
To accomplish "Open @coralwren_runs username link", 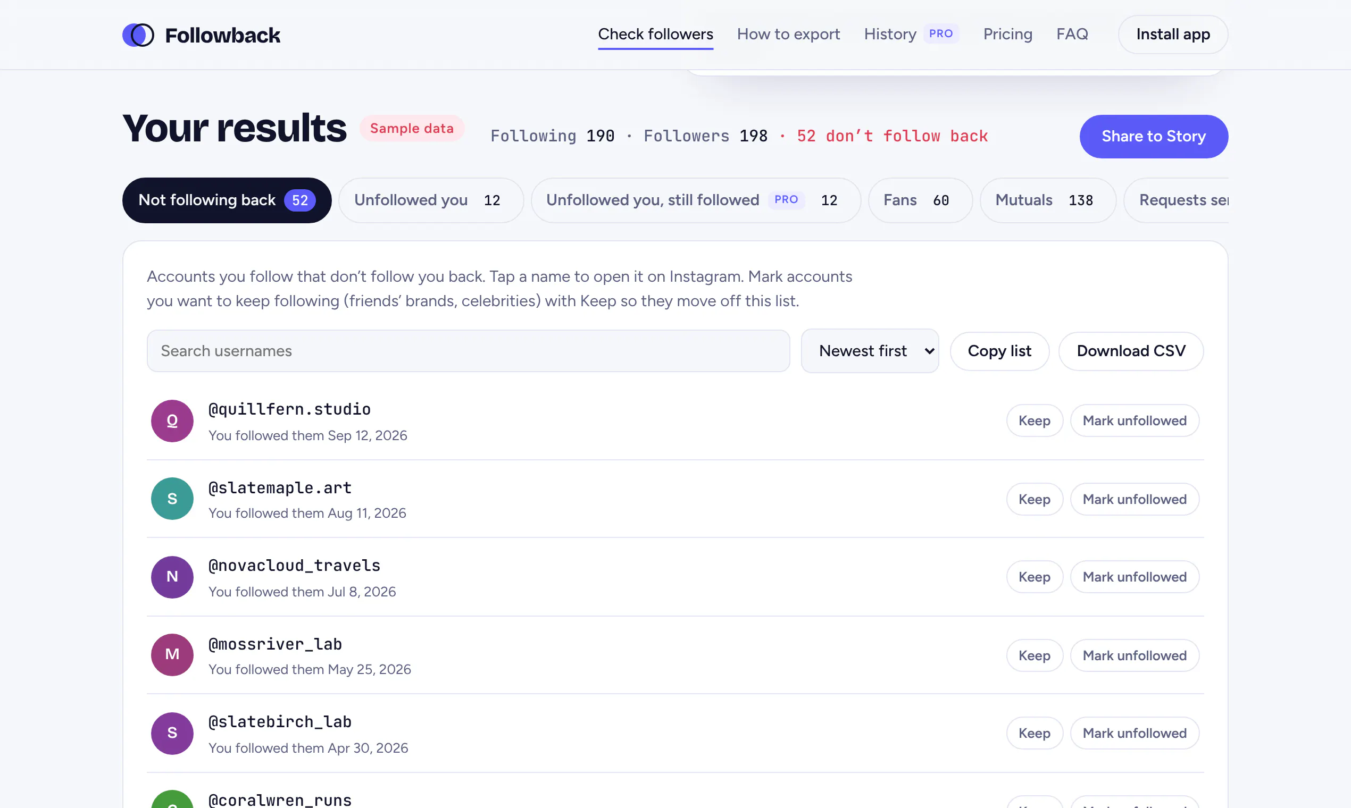I will (280, 799).
